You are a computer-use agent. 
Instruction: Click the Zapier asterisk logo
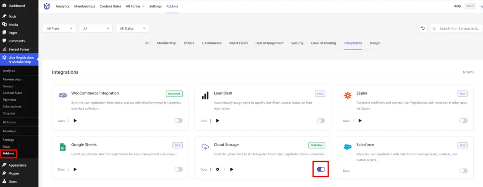(x=348, y=96)
